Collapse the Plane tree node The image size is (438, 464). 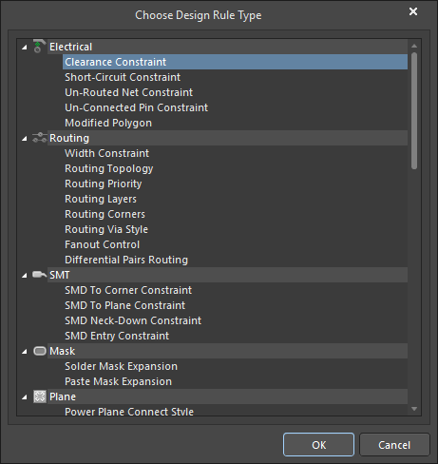coord(25,397)
